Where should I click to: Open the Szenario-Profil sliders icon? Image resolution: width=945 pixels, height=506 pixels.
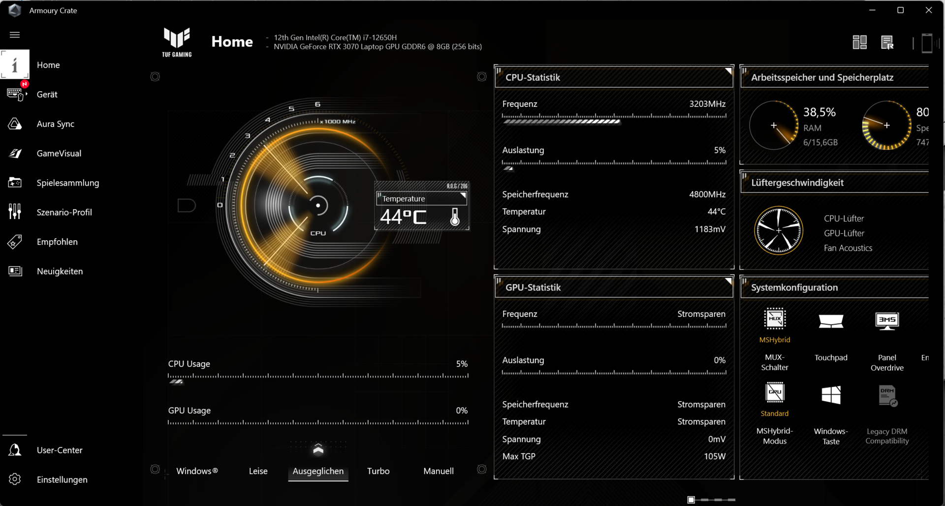coord(15,212)
